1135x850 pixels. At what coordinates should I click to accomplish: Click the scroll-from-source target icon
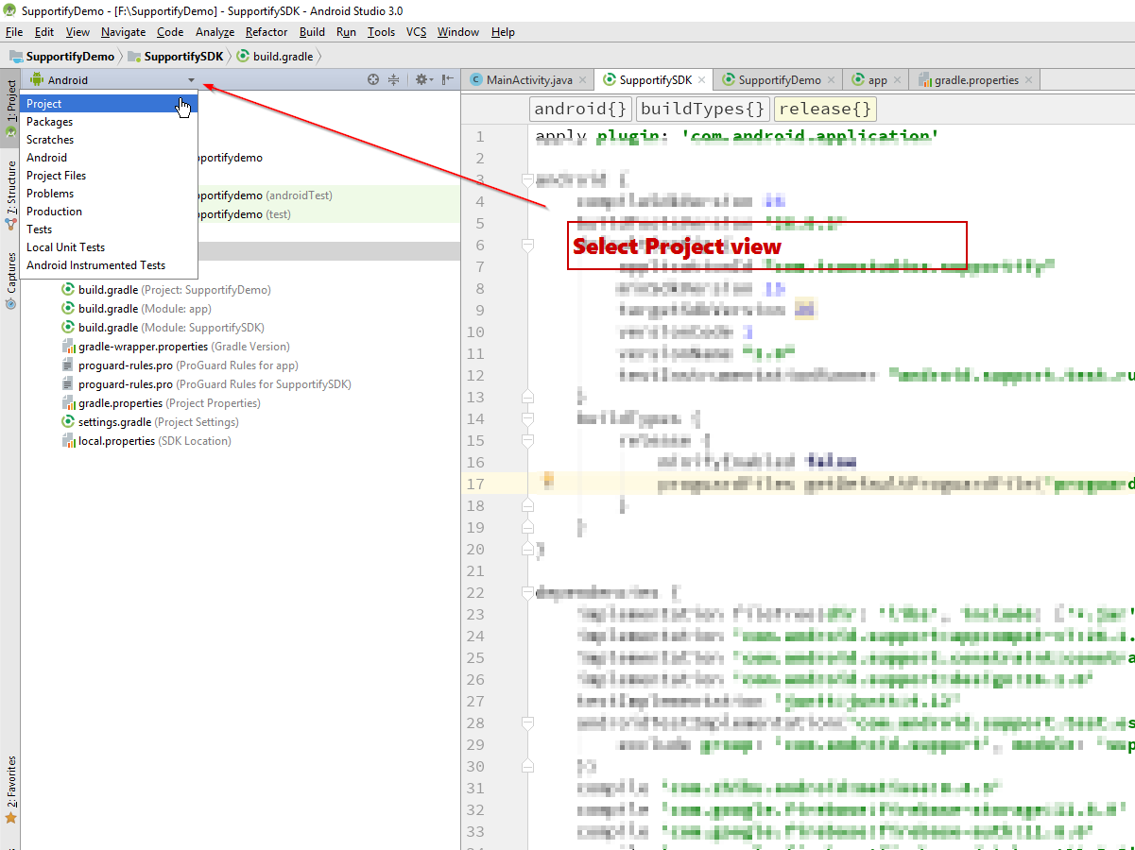tap(373, 80)
